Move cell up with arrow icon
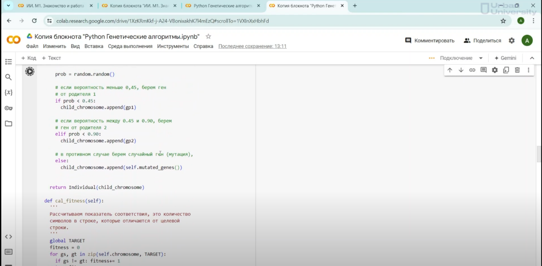This screenshot has height=266, width=542. 450,70
